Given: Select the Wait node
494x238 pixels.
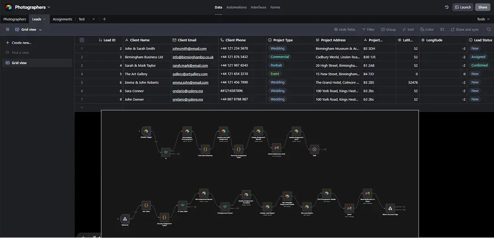Looking at the screenshot, I should [314, 149].
